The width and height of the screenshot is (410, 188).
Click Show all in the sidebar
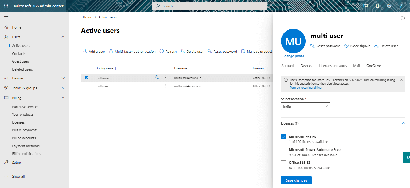(x=18, y=176)
